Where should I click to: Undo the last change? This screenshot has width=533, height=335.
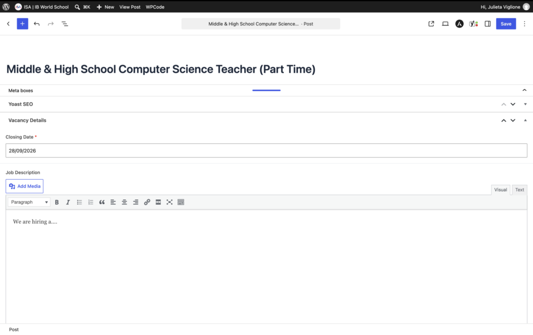pyautogui.click(x=37, y=24)
